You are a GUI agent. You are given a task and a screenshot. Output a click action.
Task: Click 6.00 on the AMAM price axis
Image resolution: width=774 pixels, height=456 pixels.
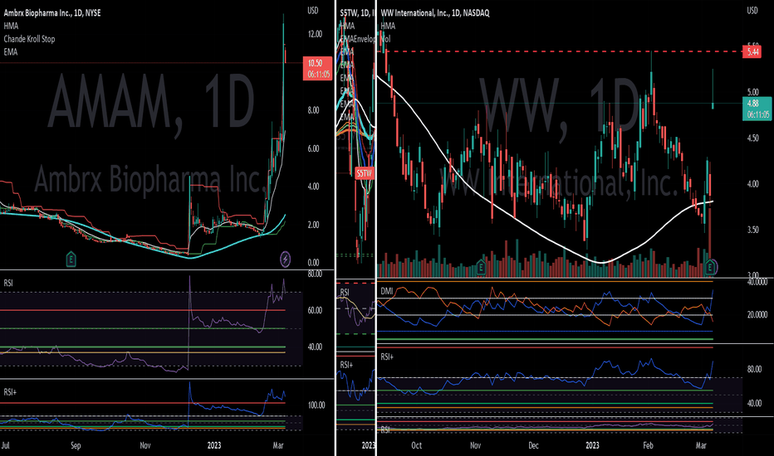coord(313,148)
